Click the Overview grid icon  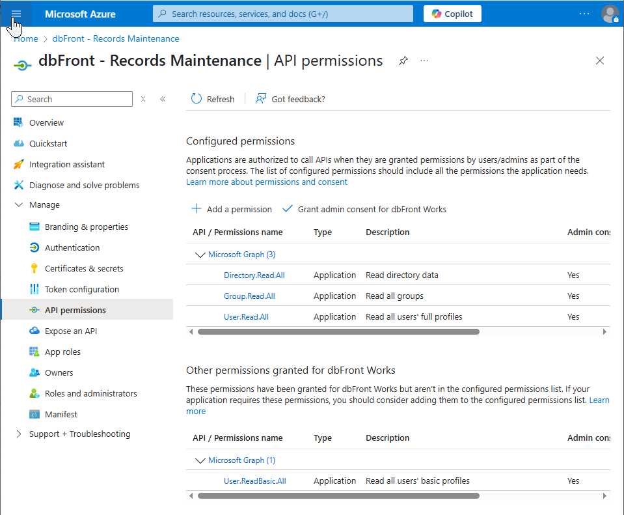[x=18, y=122]
